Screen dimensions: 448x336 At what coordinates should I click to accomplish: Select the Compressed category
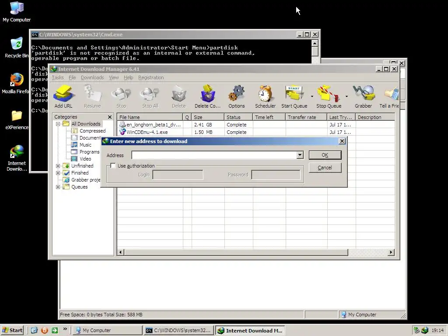tap(93, 131)
